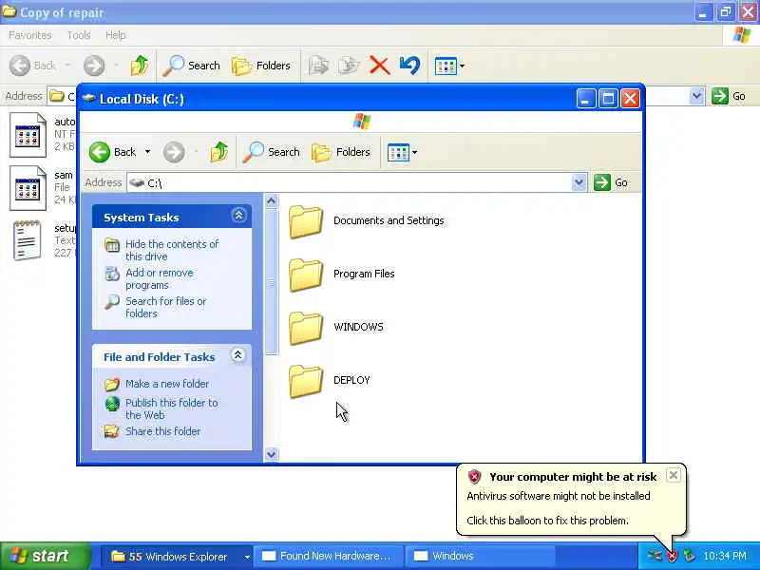Screen dimensions: 760x570
Task: Click Windows flag logo in Copy of repair
Action: (x=742, y=35)
